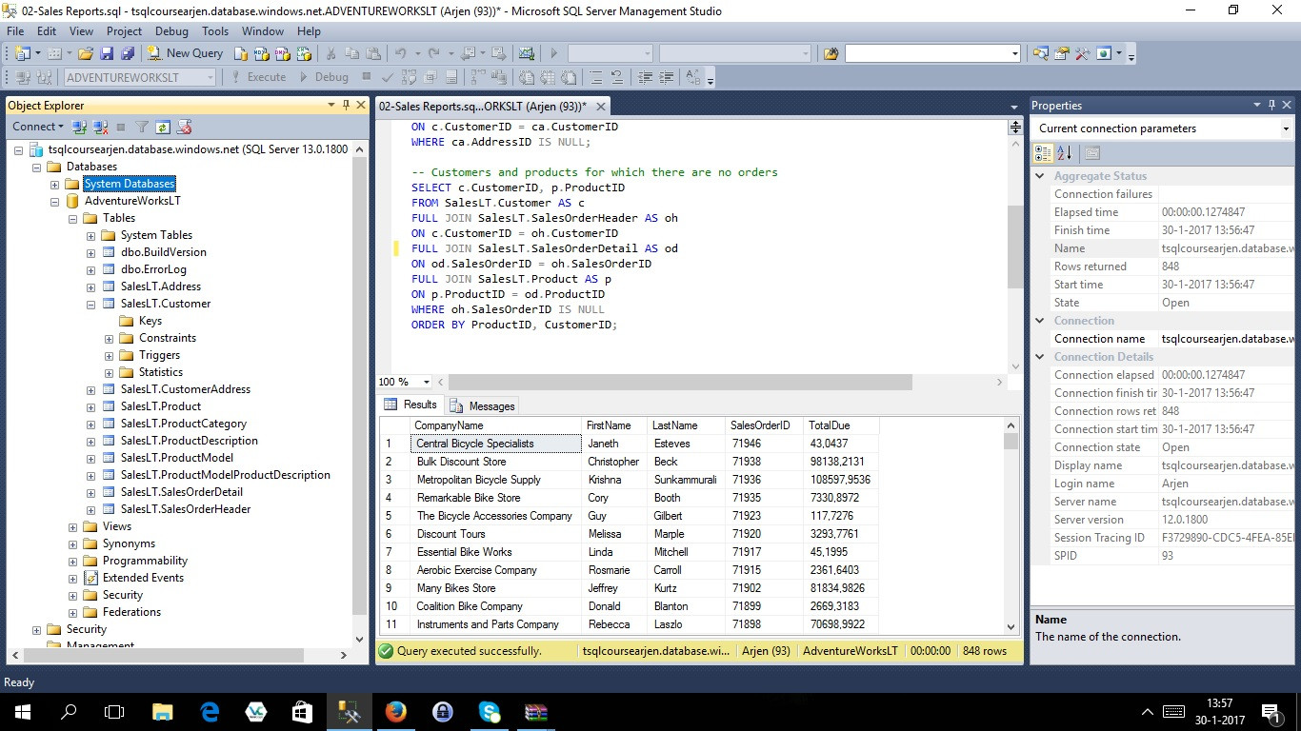Click Display Estimated Execution Plan icon

(409, 77)
